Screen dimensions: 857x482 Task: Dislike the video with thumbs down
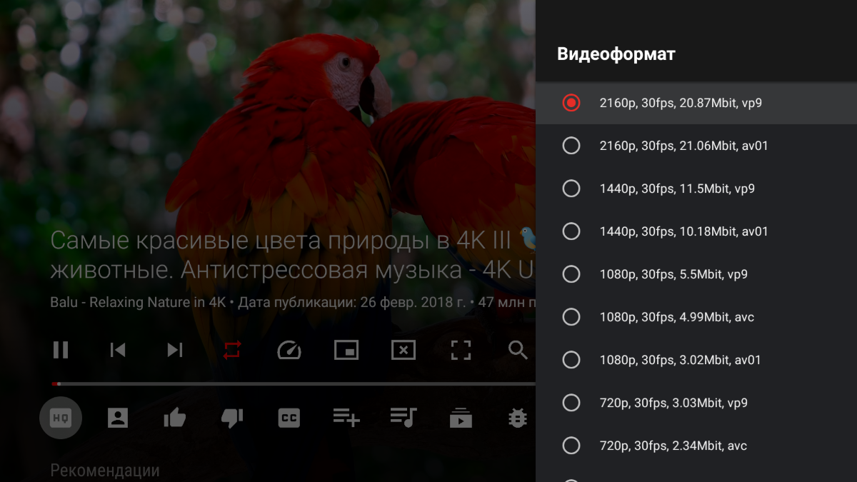[x=232, y=418]
